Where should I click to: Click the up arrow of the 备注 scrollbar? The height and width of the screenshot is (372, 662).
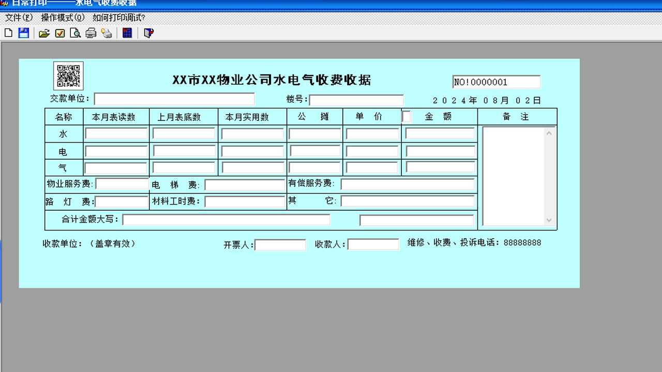pyautogui.click(x=548, y=132)
